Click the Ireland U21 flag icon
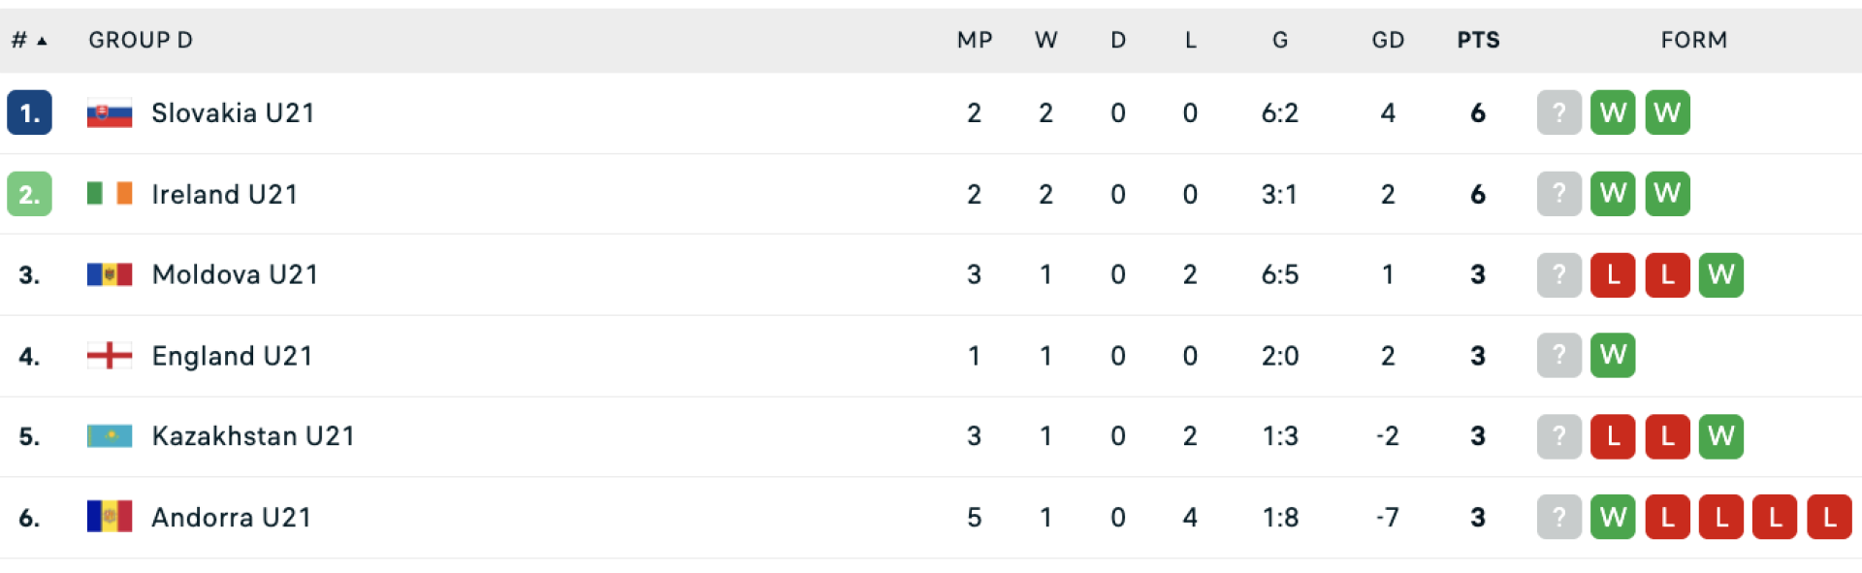 (x=109, y=194)
